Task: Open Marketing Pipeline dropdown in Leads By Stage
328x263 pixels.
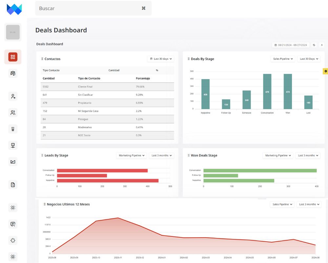Action: (132, 155)
